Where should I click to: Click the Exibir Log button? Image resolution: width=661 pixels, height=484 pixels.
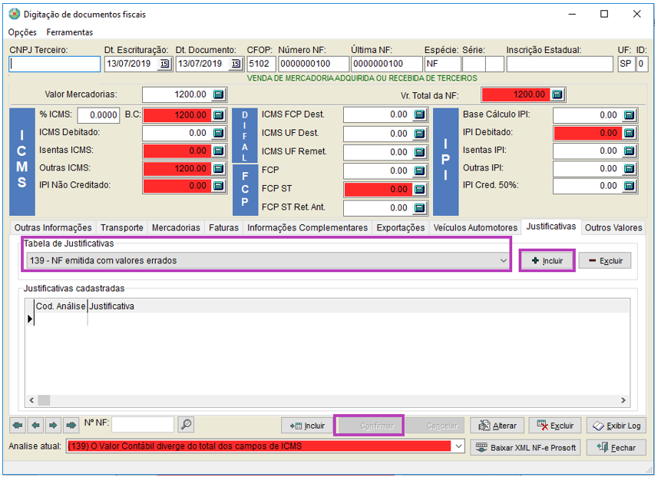[x=616, y=426]
